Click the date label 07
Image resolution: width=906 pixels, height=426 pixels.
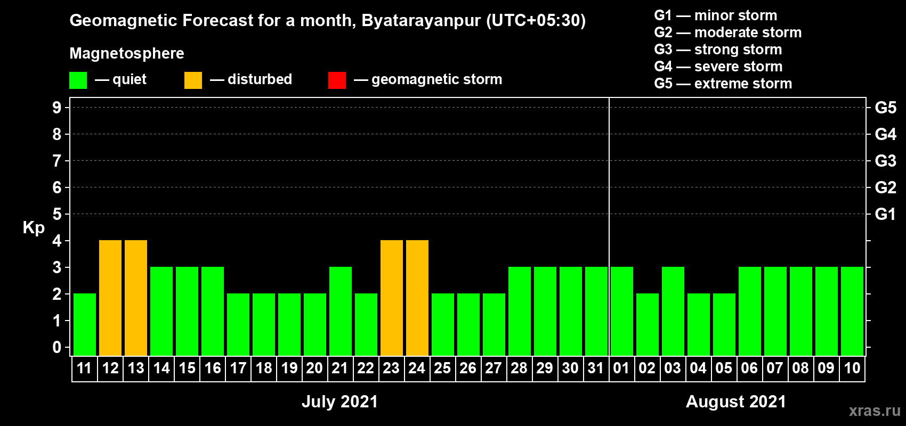click(x=775, y=368)
